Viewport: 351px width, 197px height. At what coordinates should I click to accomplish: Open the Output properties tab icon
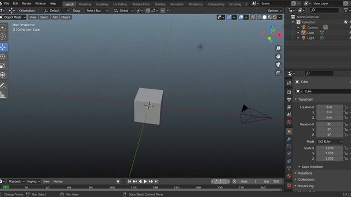289,100
